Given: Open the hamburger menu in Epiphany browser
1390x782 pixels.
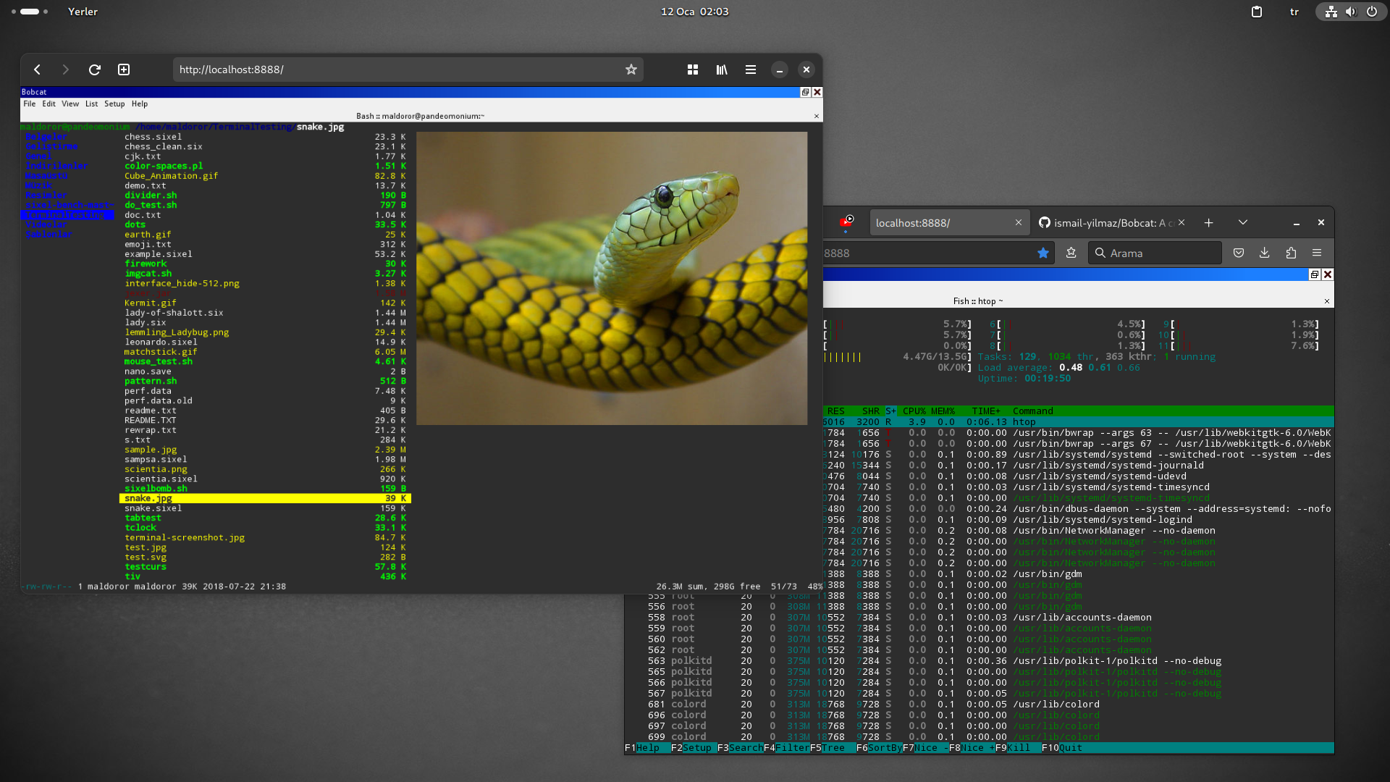Looking at the screenshot, I should click(751, 70).
